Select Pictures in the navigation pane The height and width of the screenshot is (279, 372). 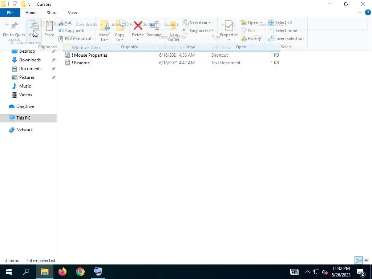click(x=27, y=77)
